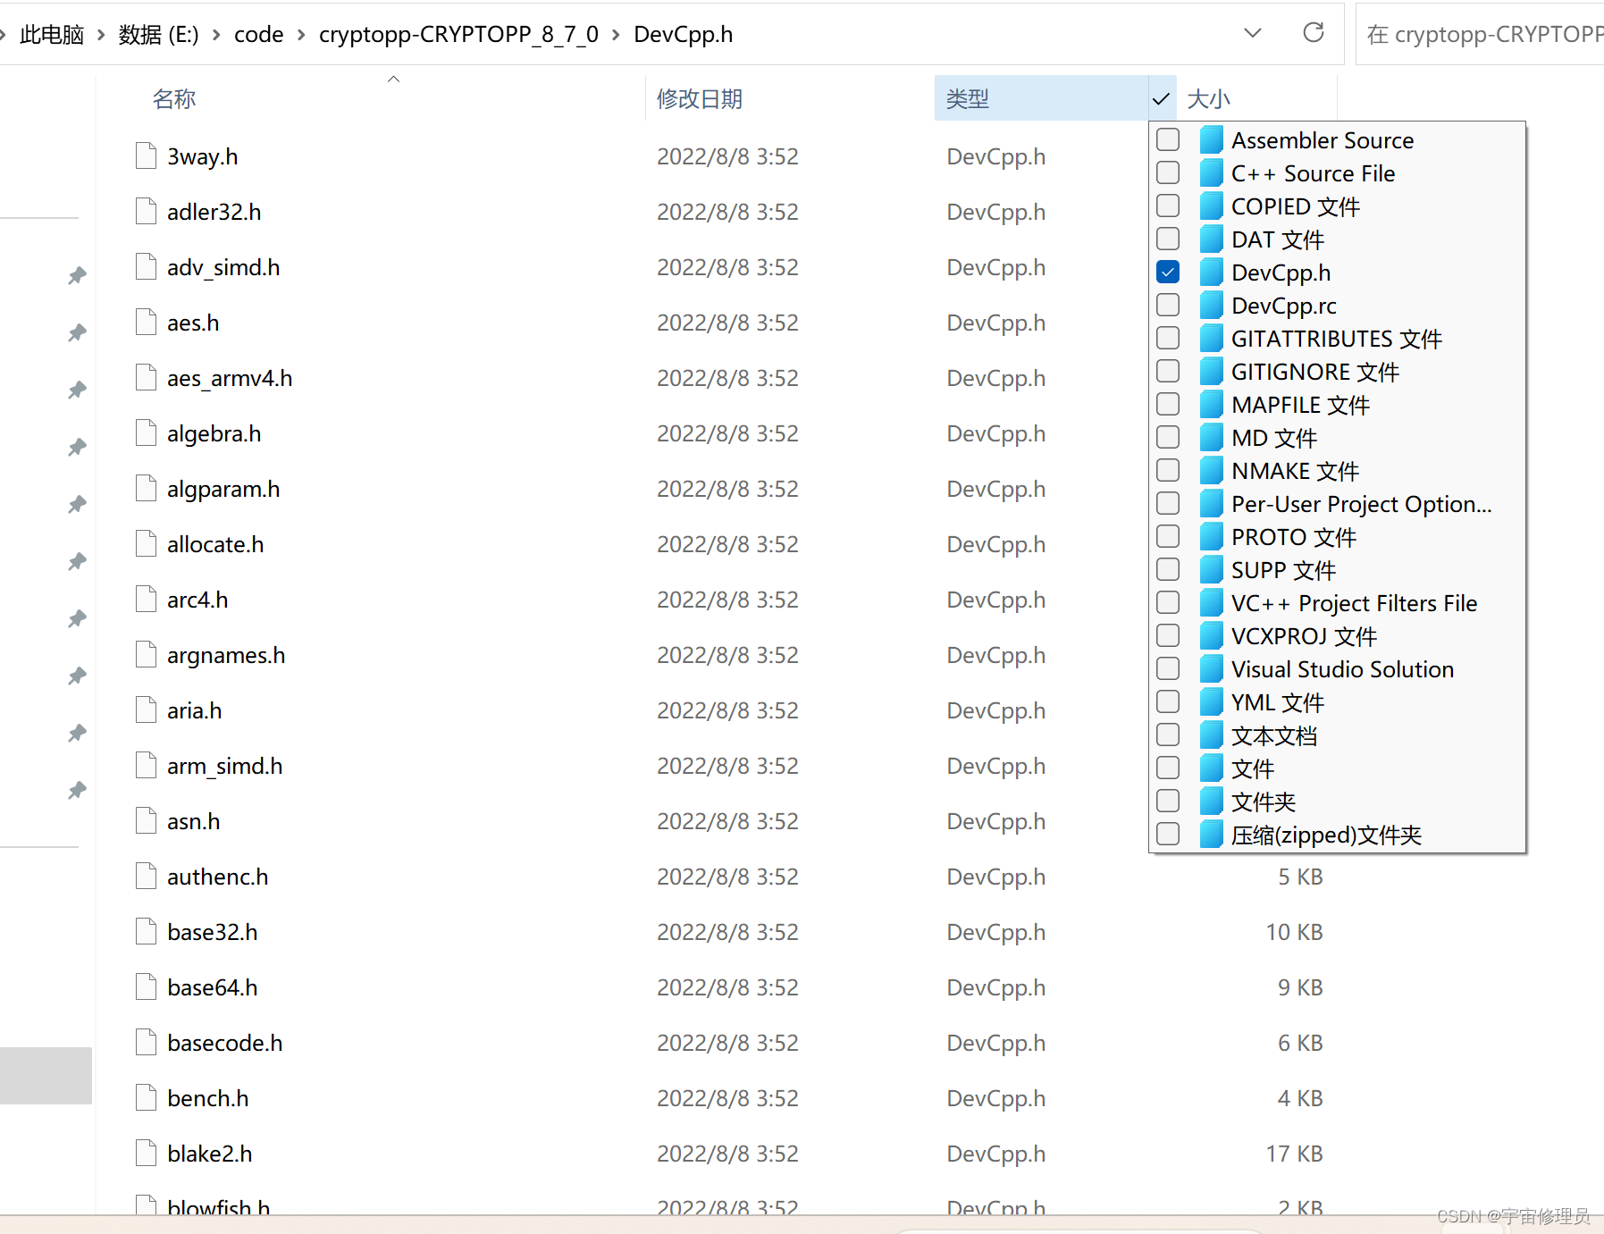Screen dimensions: 1604x1234
Task: Open the address bar history dropdown
Action: pyautogui.click(x=1253, y=33)
